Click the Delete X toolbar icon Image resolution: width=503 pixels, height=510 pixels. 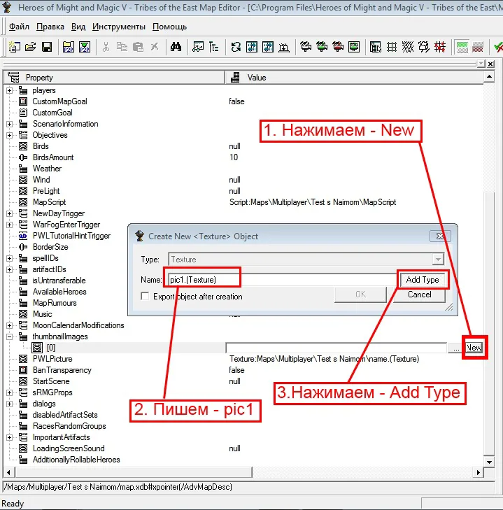155,47
